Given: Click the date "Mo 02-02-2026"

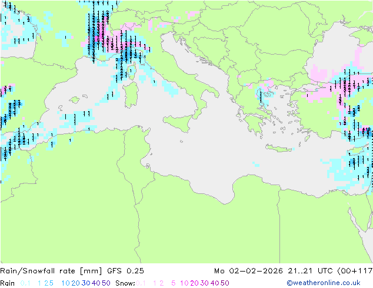Looking at the screenshot, I should [248, 271].
